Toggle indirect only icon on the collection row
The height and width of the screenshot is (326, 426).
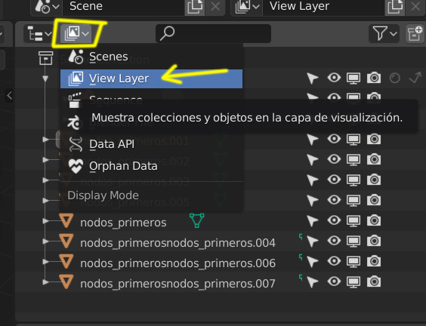pos(415,78)
